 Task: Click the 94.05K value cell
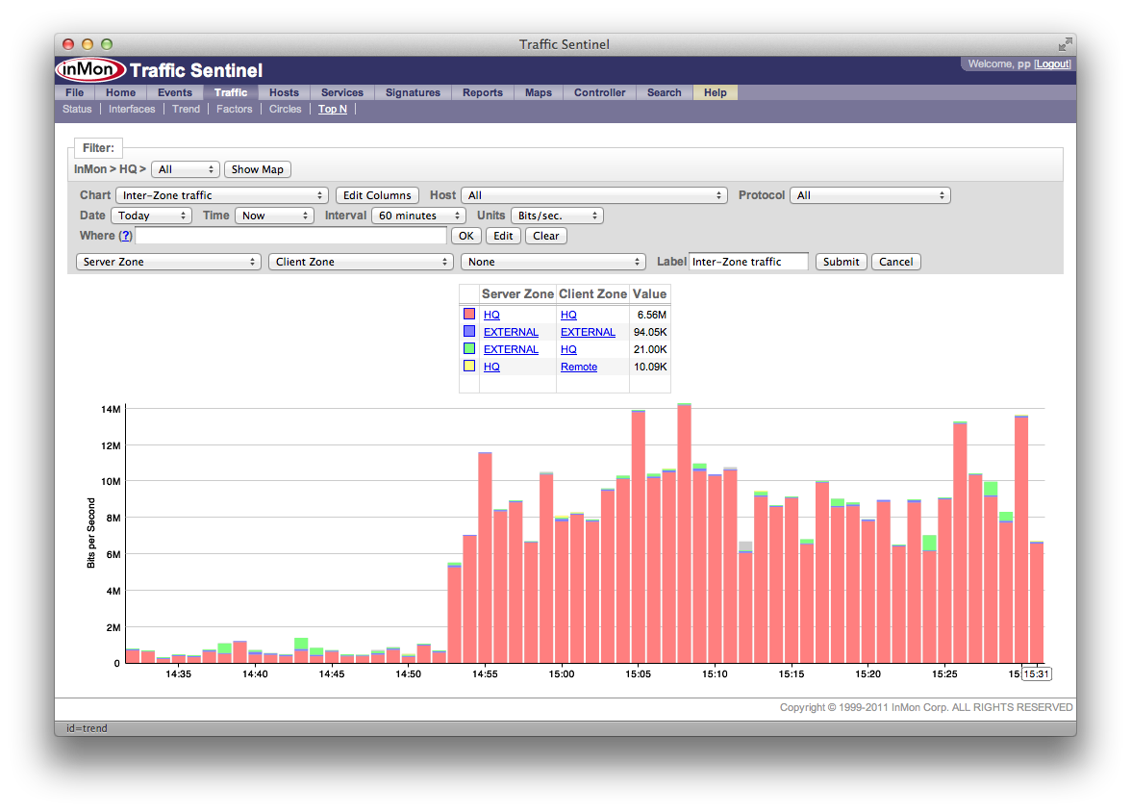(650, 332)
